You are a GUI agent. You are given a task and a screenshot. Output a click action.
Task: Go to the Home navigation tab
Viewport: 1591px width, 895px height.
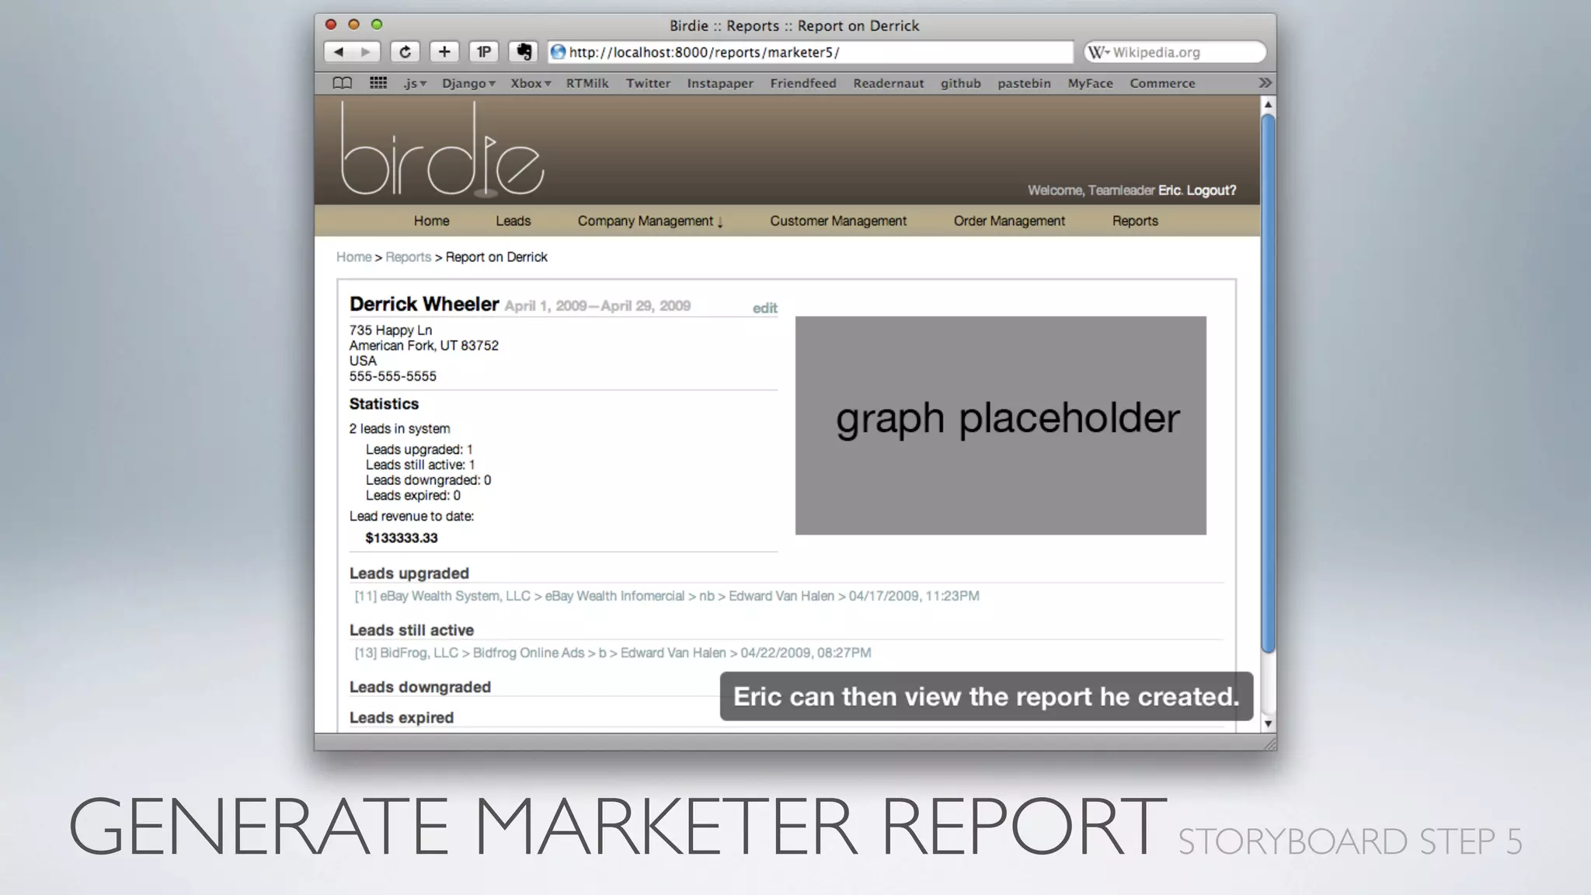[x=431, y=221]
